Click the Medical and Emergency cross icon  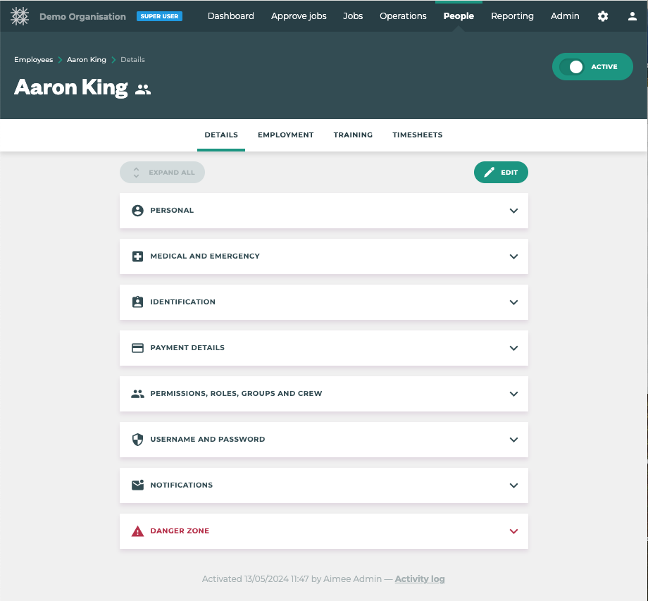[137, 256]
